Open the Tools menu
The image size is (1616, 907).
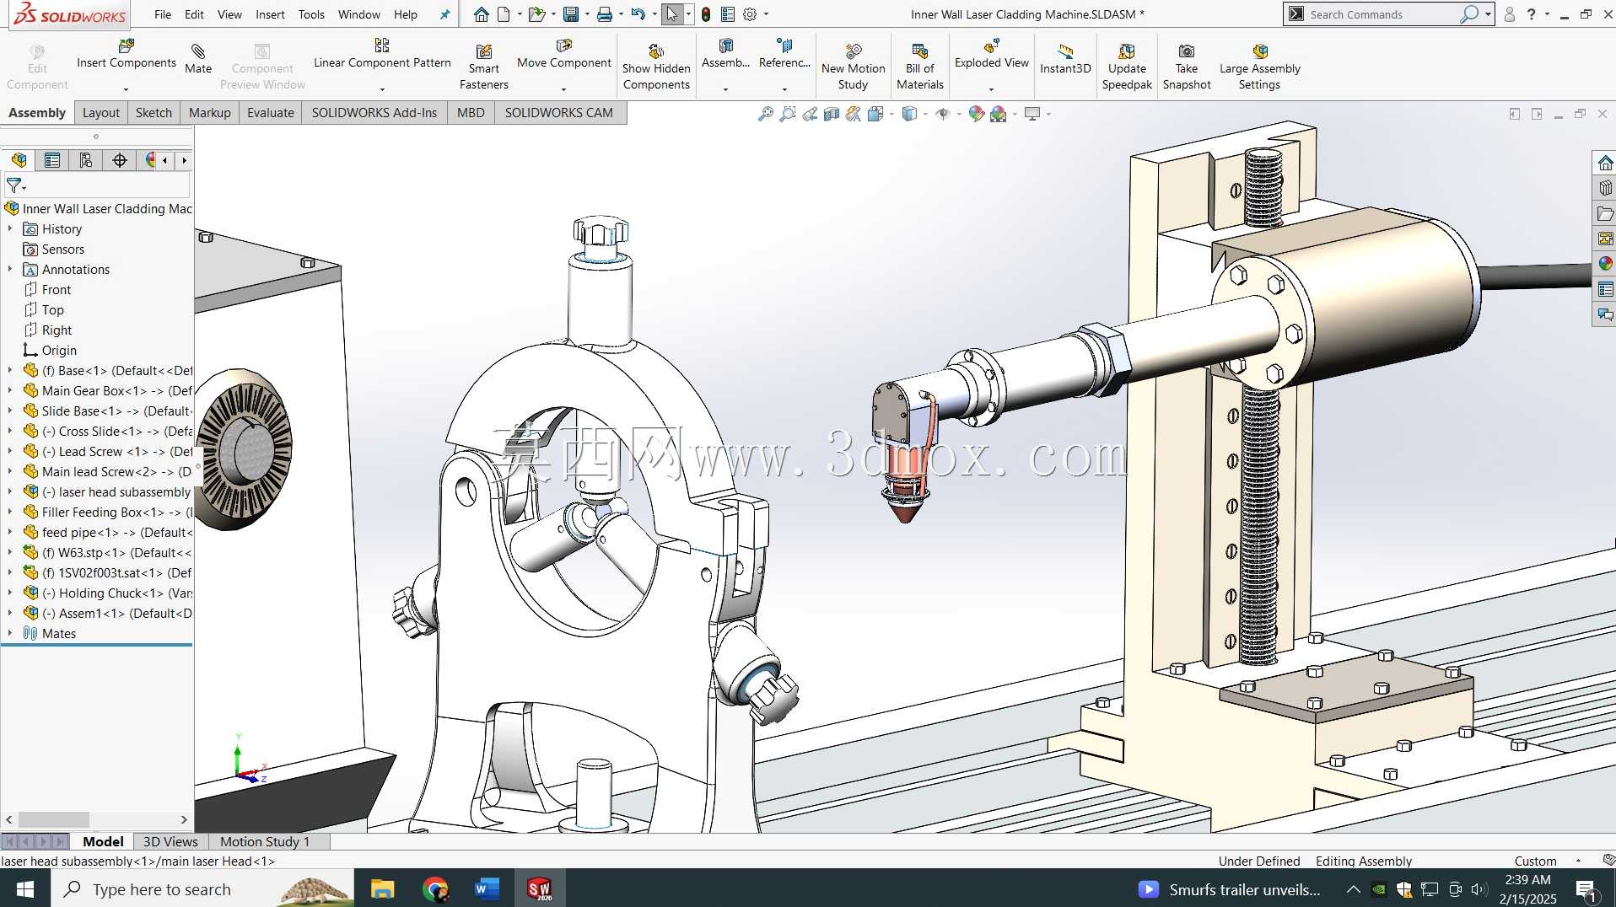[x=311, y=14]
